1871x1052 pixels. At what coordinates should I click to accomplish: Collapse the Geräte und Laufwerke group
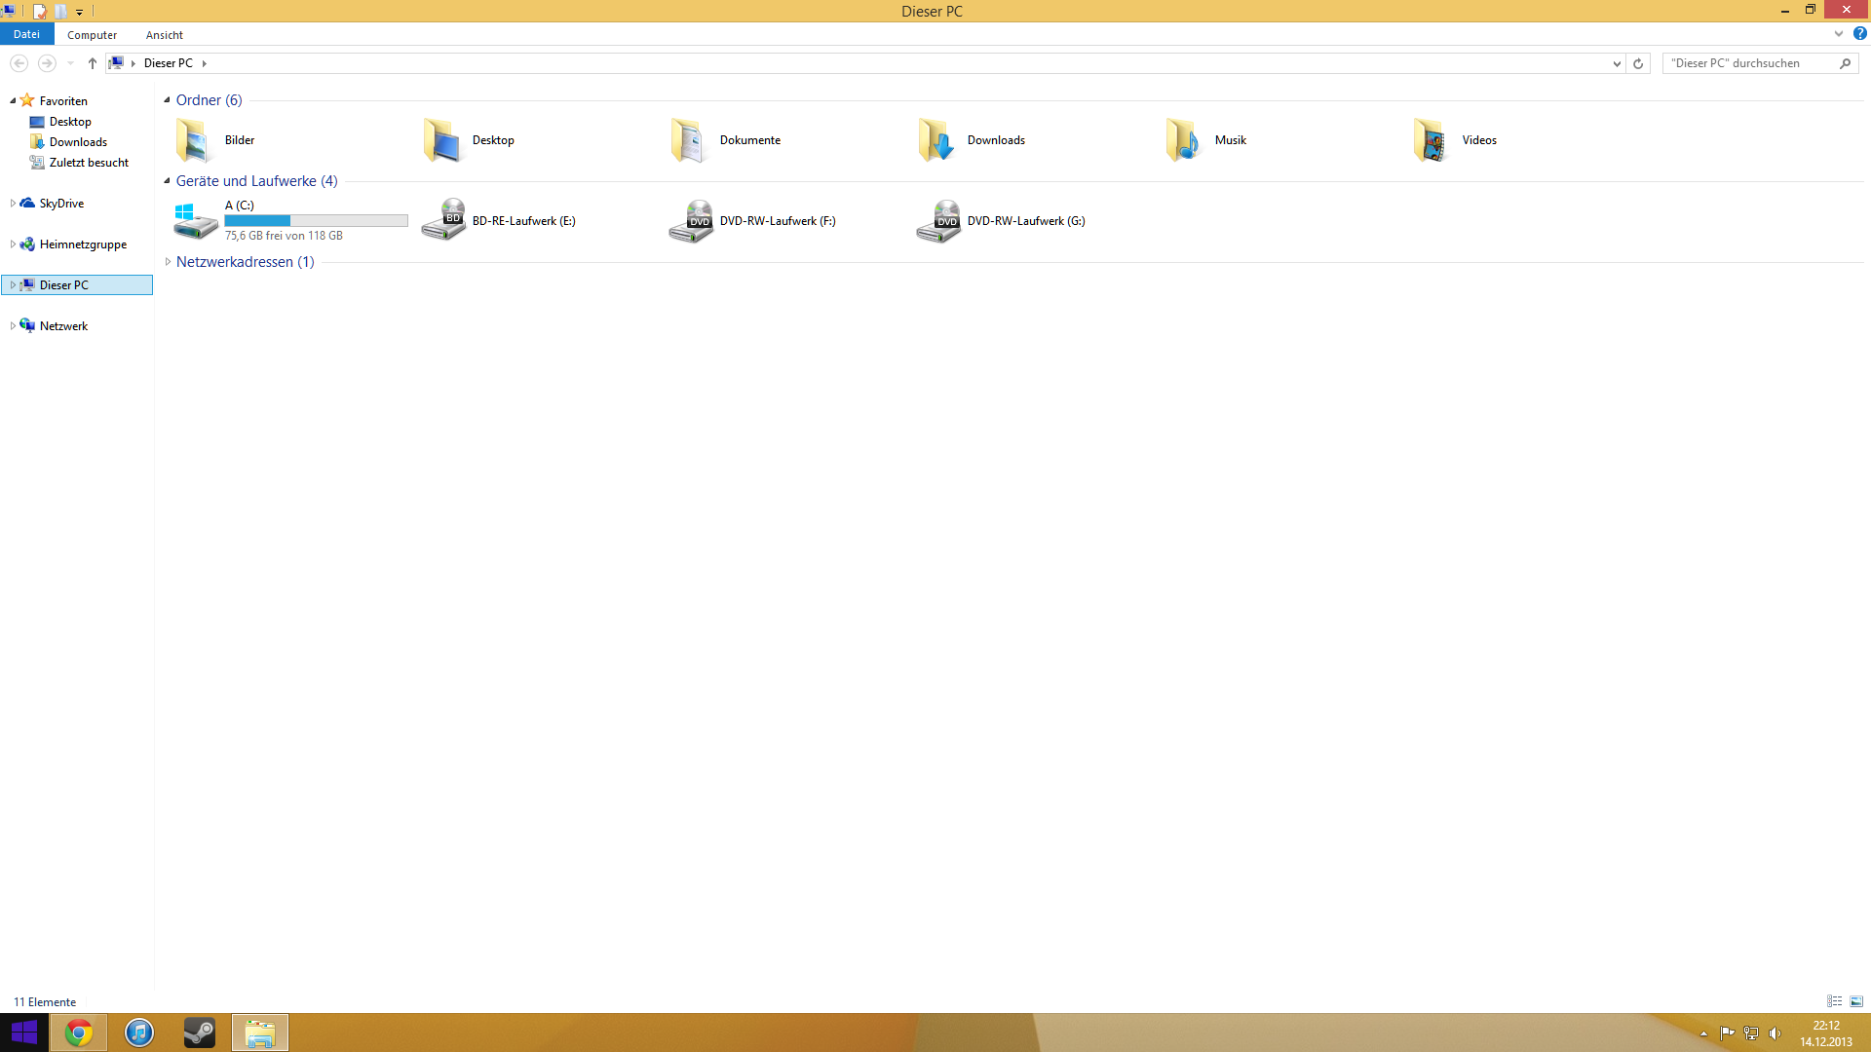point(168,181)
